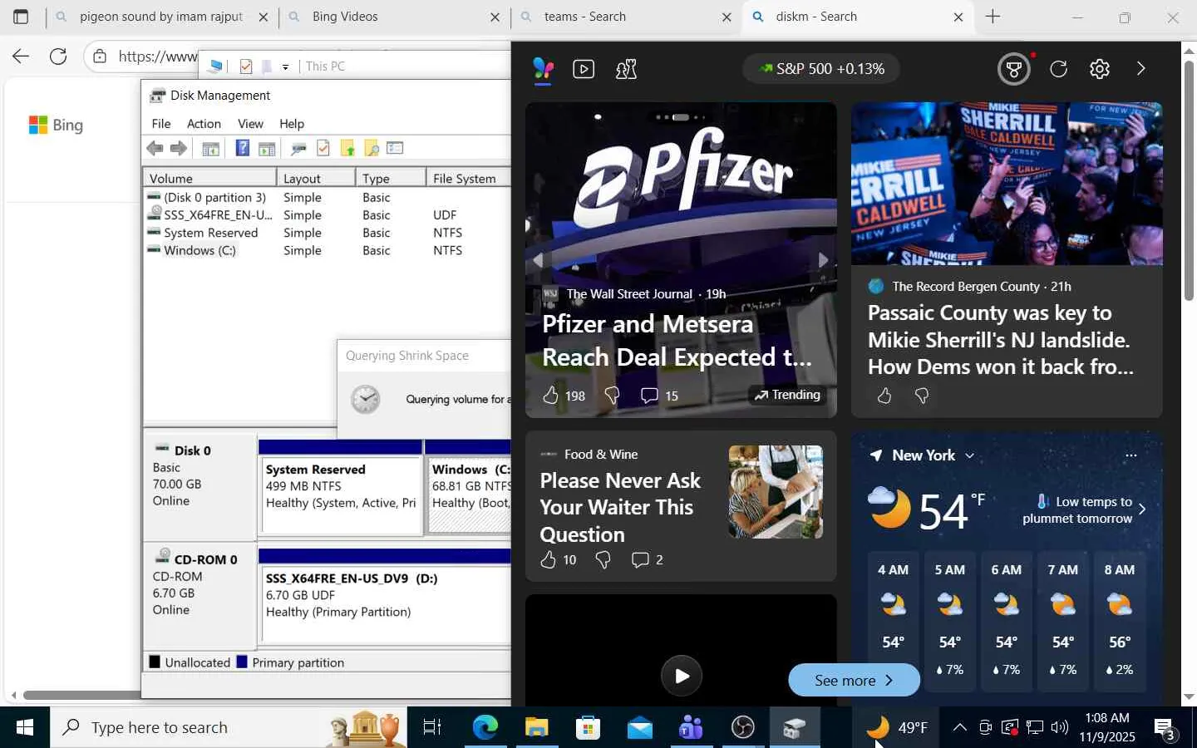Open the View menu in Disk Management
This screenshot has height=748, width=1197.
(x=250, y=124)
